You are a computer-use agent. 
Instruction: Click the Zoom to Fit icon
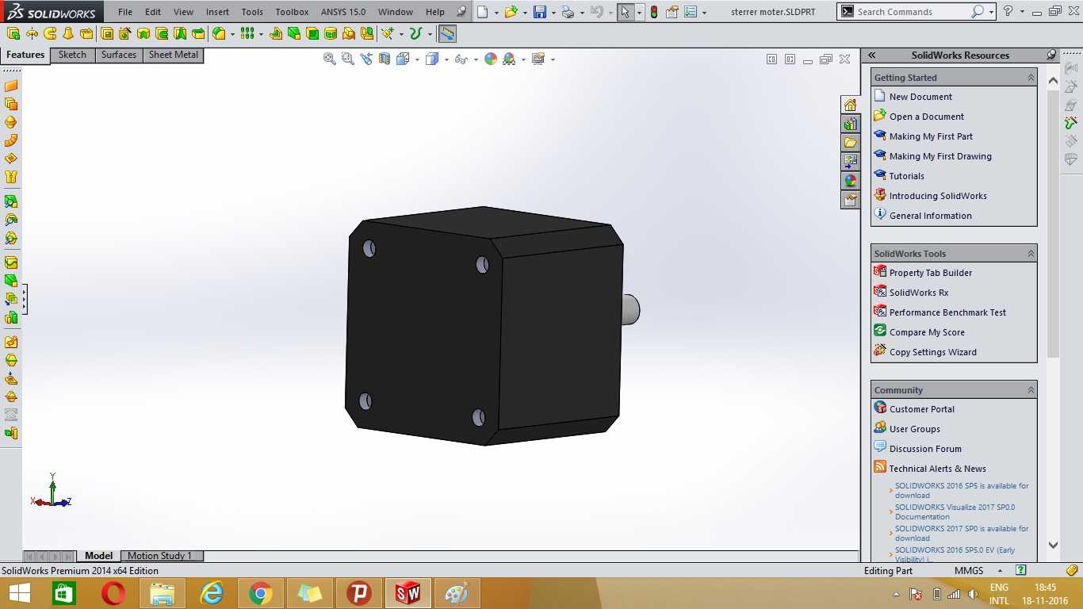click(330, 59)
